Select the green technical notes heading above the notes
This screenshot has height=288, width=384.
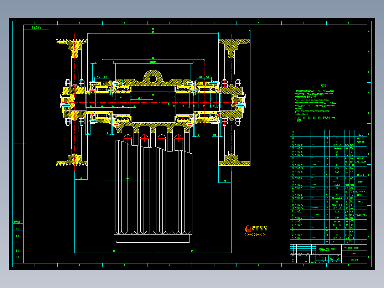pos(323,86)
